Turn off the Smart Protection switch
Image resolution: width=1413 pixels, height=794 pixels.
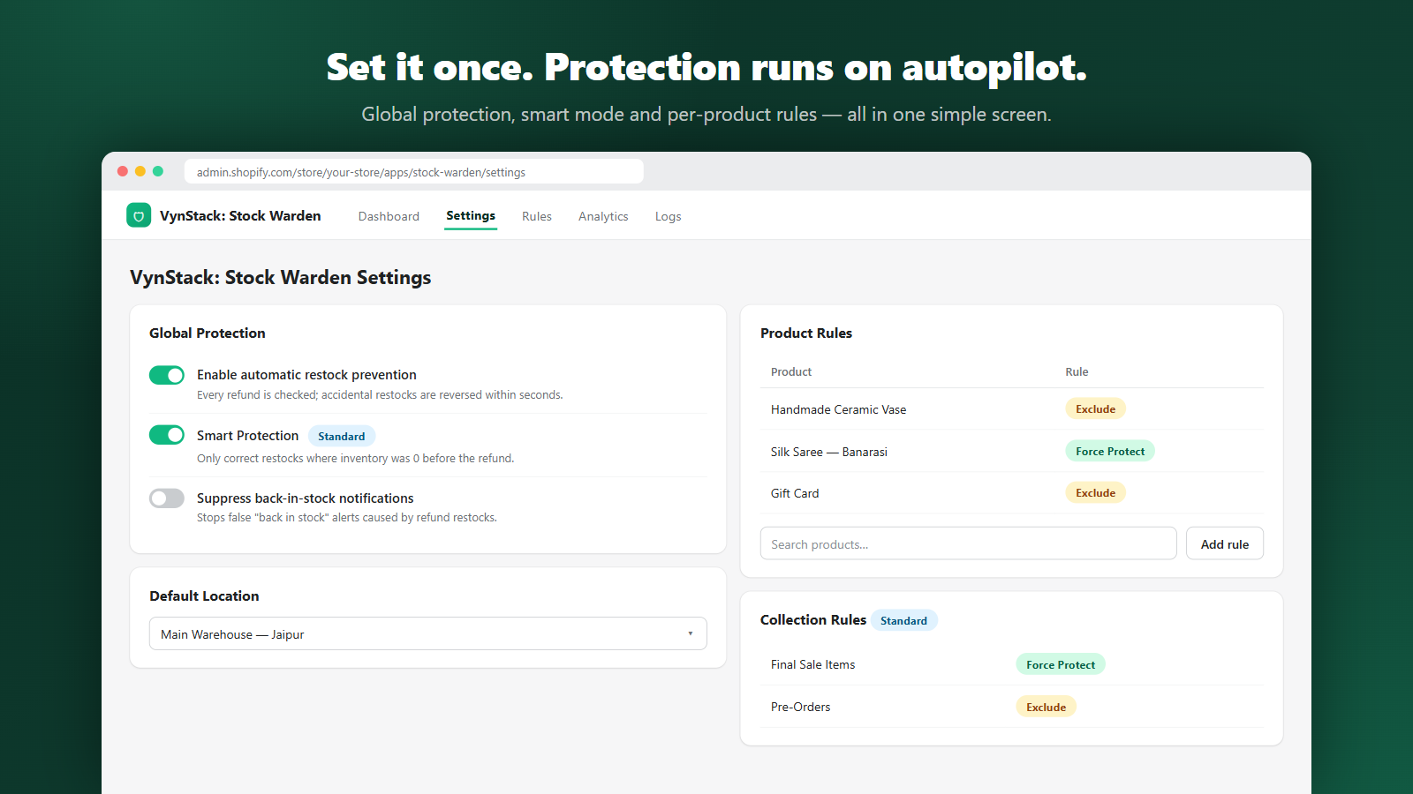pos(167,435)
